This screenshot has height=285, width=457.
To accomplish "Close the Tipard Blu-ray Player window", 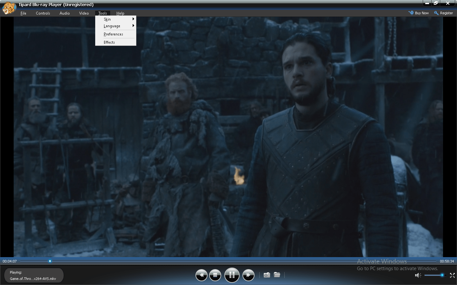I will [448, 3].
